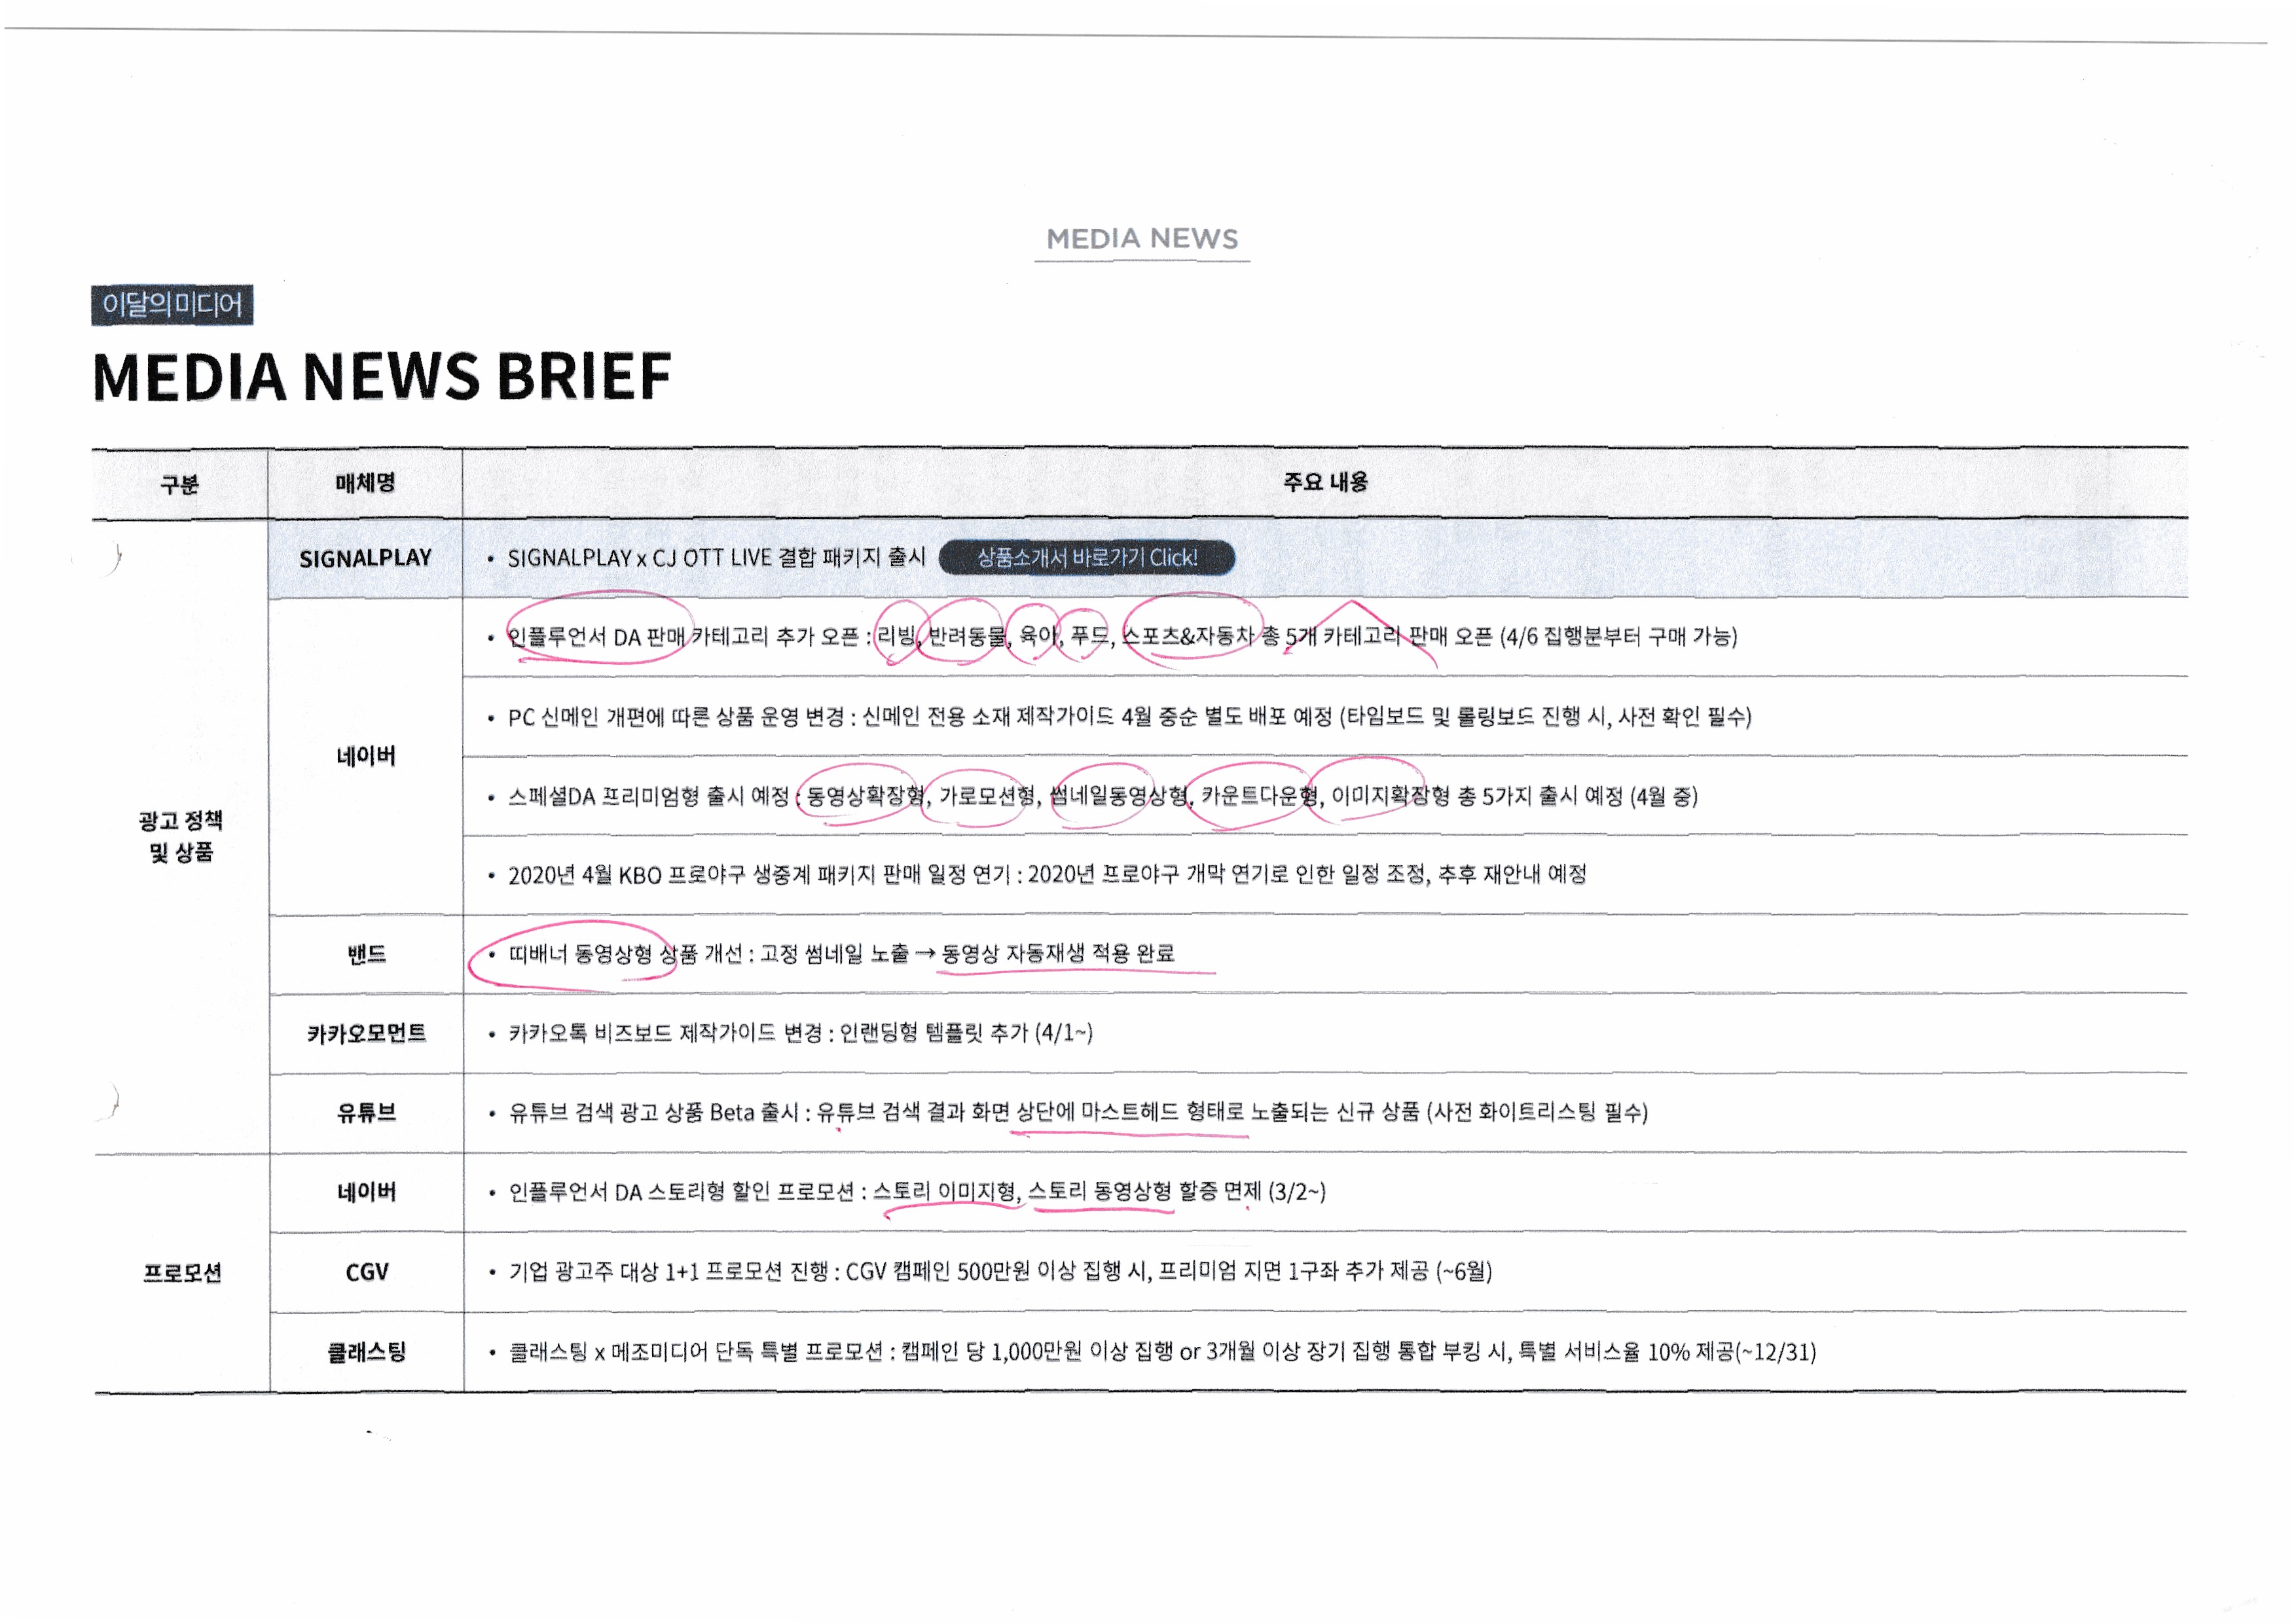Click the circled 동영상확장형 text
This screenshot has width=2296, height=1623.
click(865, 796)
